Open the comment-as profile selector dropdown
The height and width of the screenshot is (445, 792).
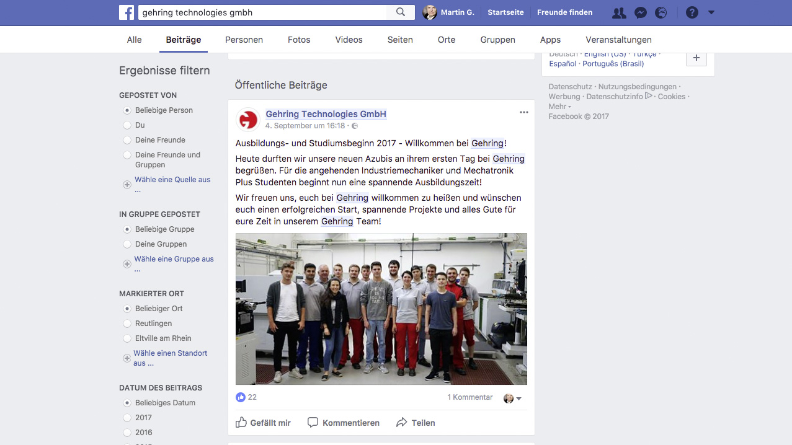point(512,399)
